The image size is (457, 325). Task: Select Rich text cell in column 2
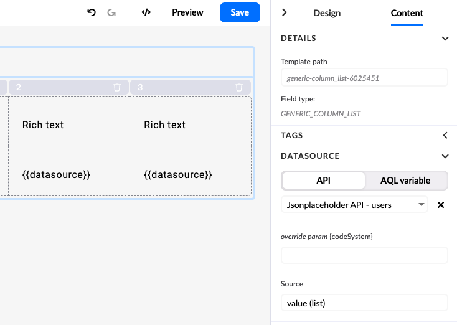tap(69, 121)
